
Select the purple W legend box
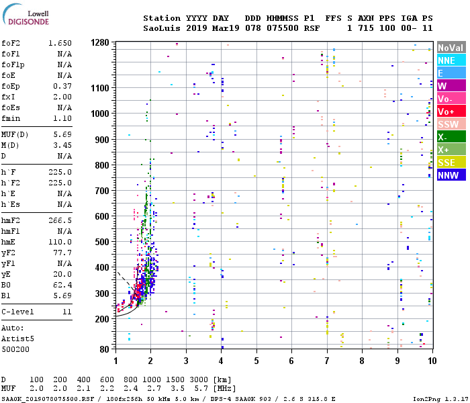[x=450, y=86]
